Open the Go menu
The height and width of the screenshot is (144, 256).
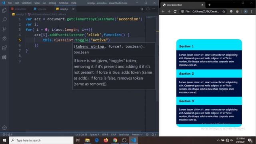pos(44,3)
